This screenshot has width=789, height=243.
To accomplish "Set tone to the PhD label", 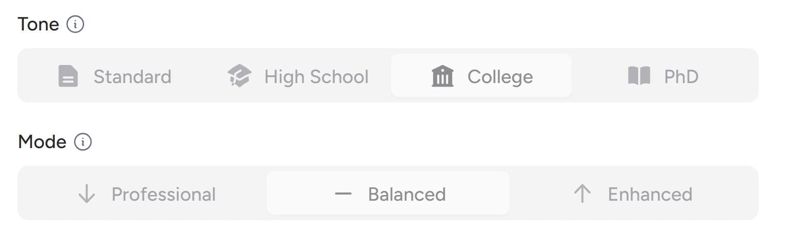I will [681, 77].
